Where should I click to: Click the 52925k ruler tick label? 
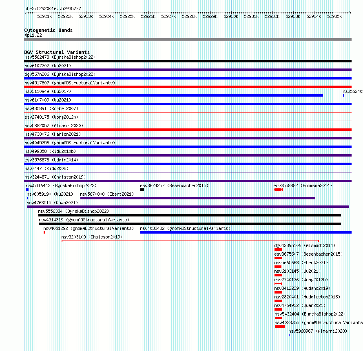(127, 16)
